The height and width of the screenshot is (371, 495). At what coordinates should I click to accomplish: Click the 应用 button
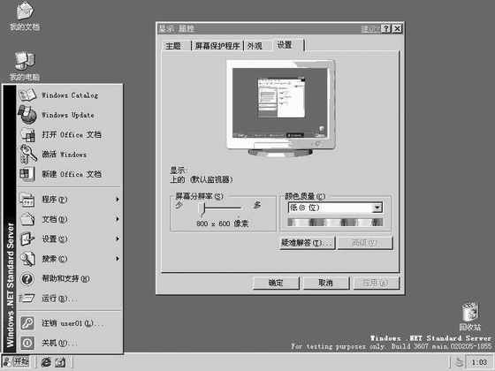[376, 283]
